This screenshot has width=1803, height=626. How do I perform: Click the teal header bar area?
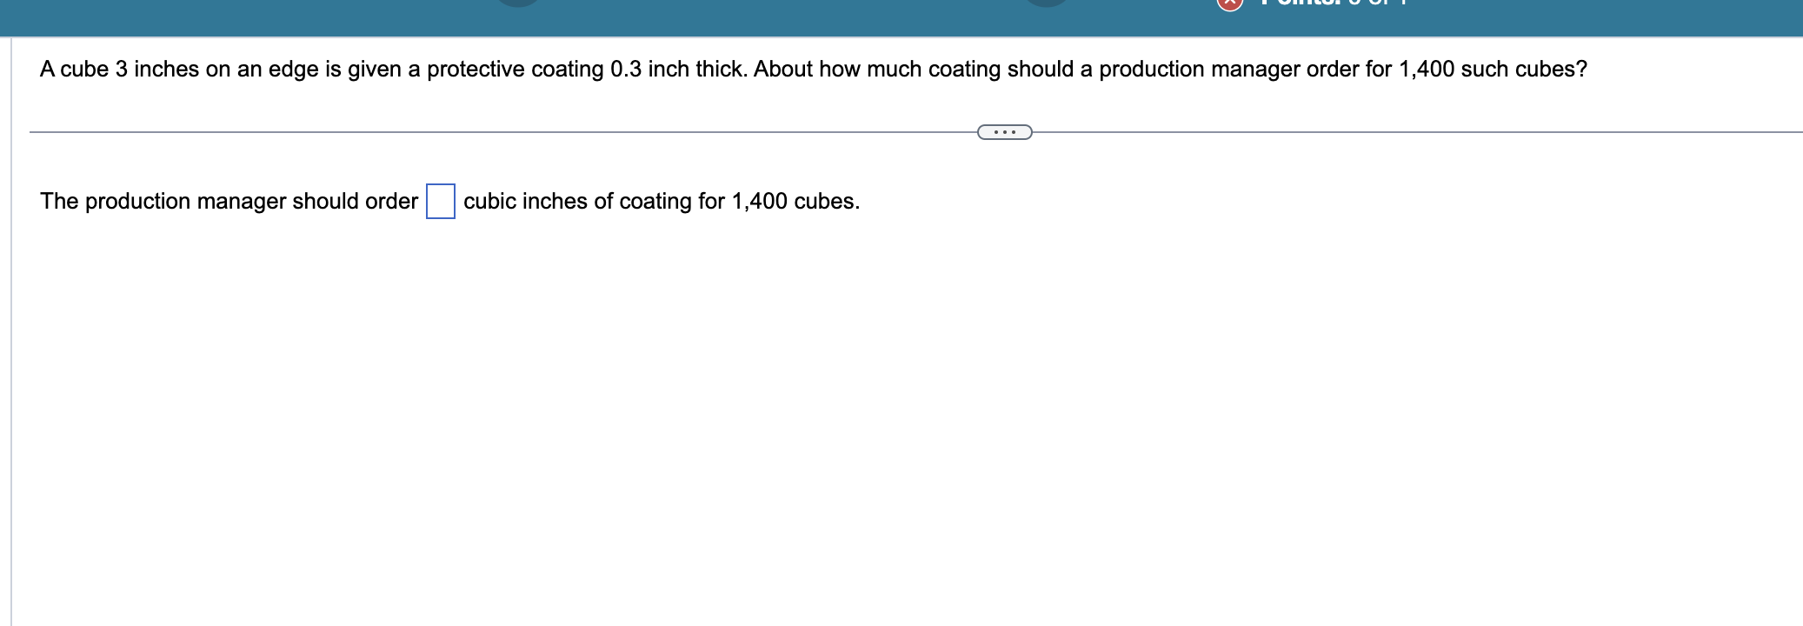pyautogui.click(x=869, y=16)
